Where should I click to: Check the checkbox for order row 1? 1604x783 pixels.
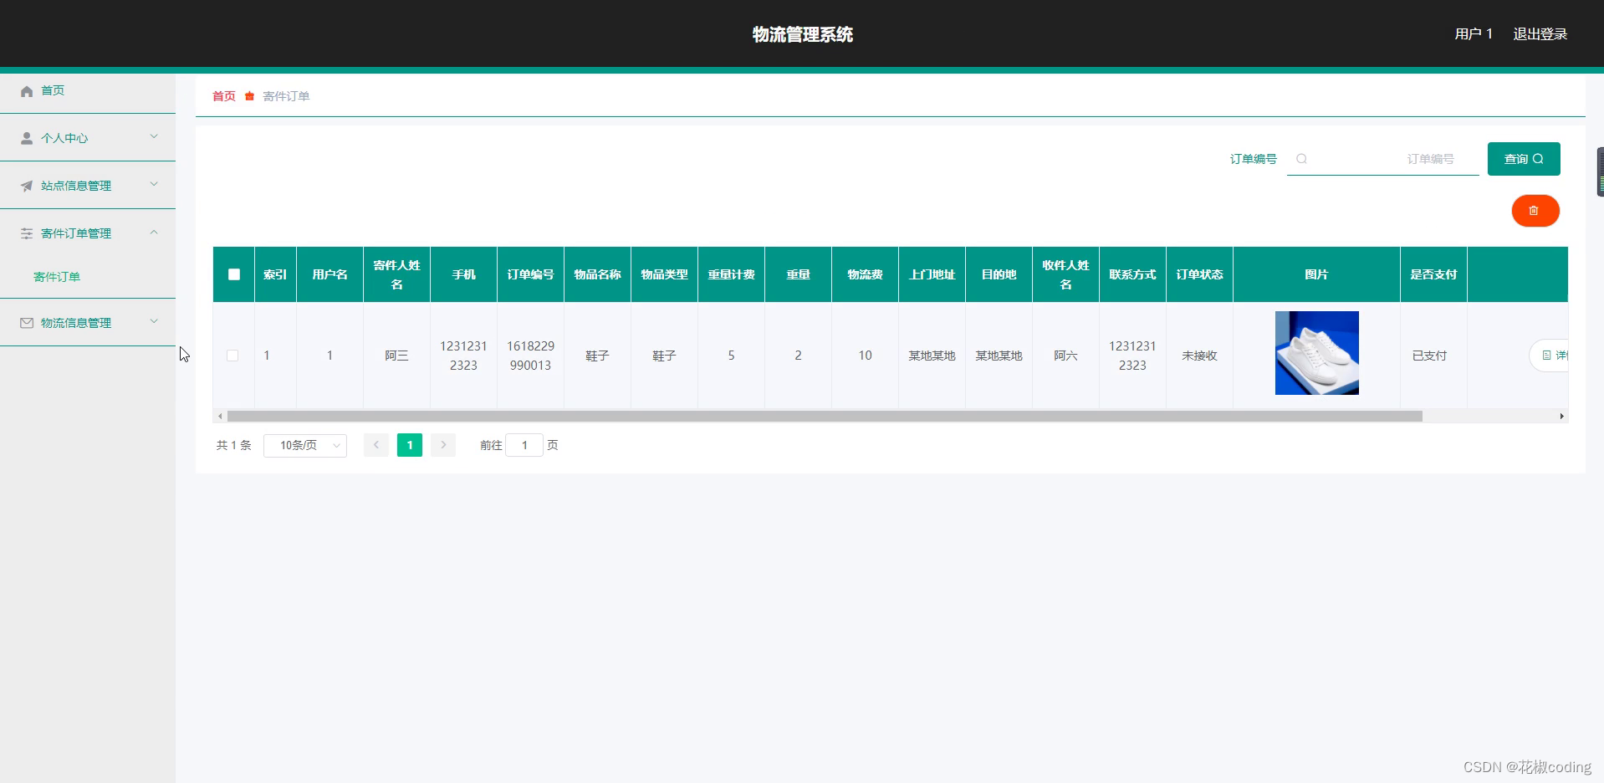(x=232, y=356)
